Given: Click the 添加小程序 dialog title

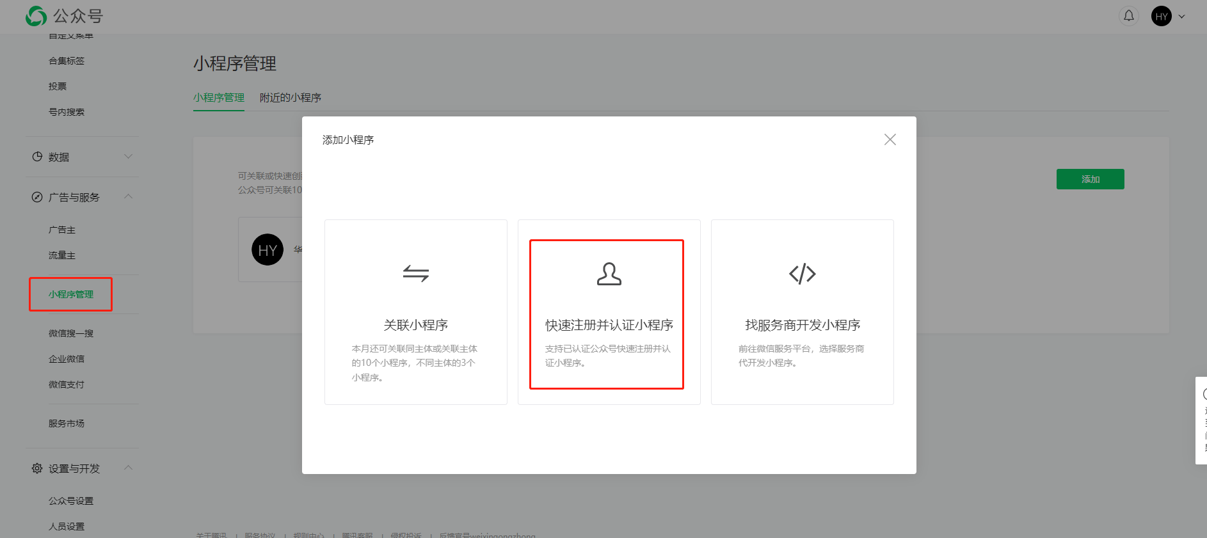Looking at the screenshot, I should [348, 140].
